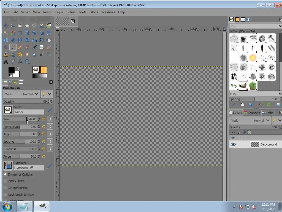This screenshot has height=212, width=282.
Task: Open the Layer menu
Action: click(59, 12)
